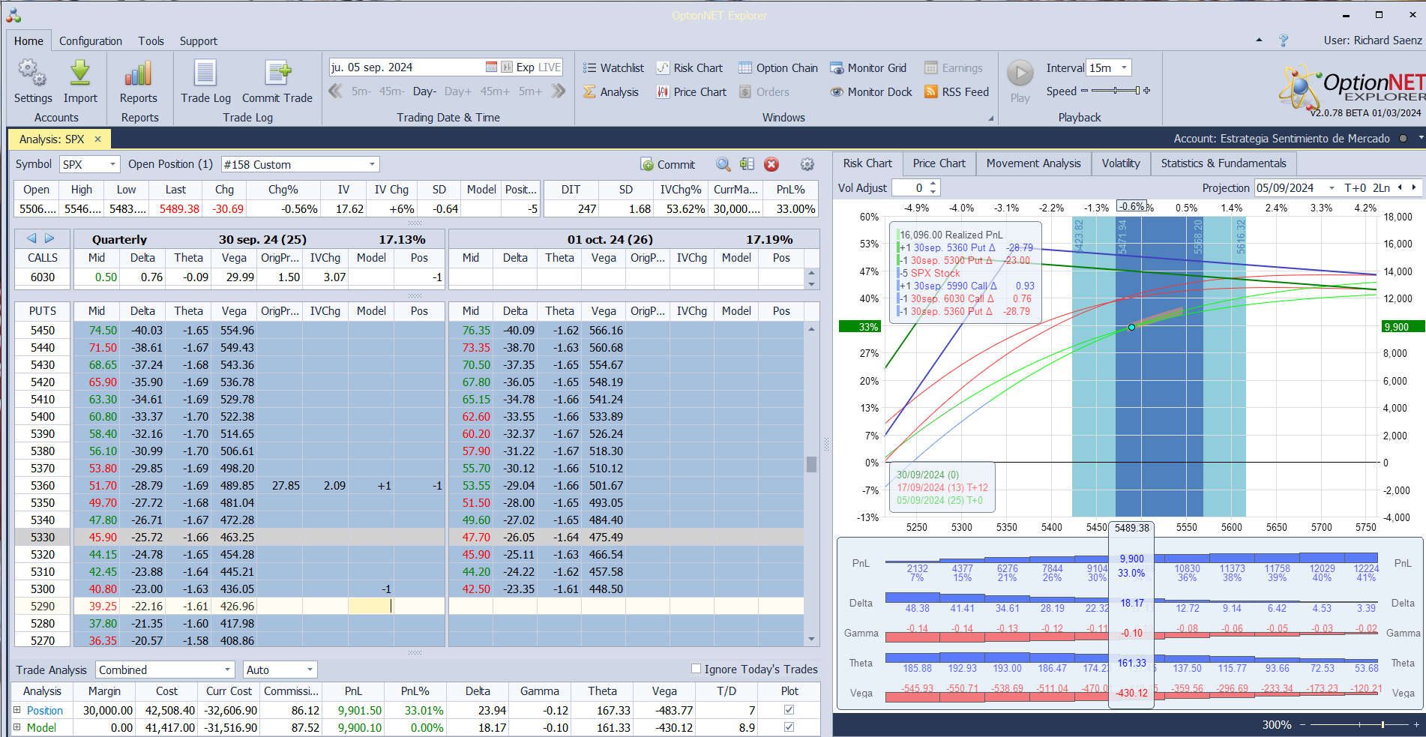Image resolution: width=1426 pixels, height=737 pixels.
Task: Open the Monitor Grid window
Action: click(x=868, y=68)
